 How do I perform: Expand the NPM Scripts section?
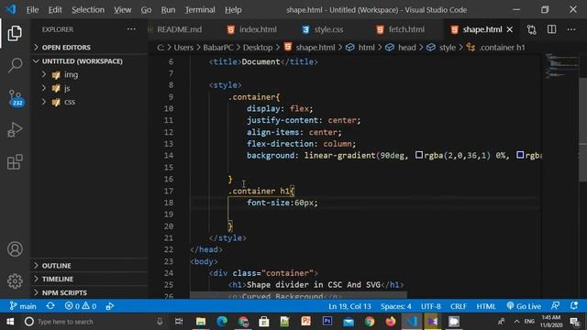click(64, 292)
